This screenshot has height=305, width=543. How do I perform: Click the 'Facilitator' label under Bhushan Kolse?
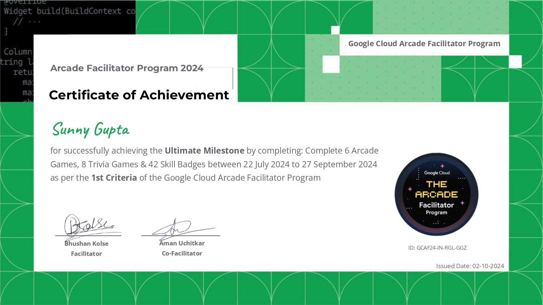pyautogui.click(x=87, y=254)
